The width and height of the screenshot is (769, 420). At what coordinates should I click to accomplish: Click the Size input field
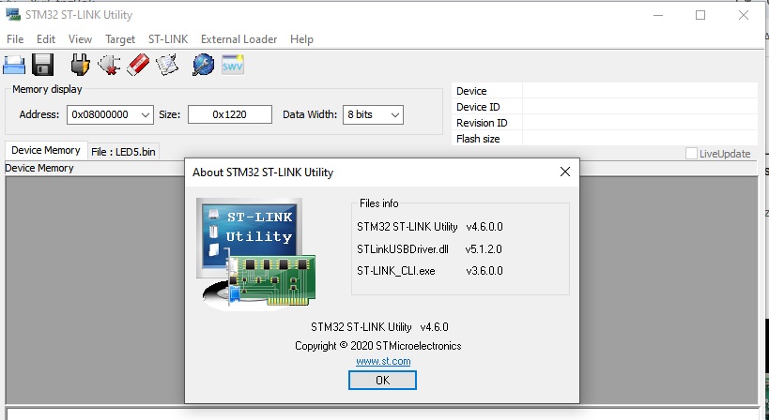[x=229, y=114]
